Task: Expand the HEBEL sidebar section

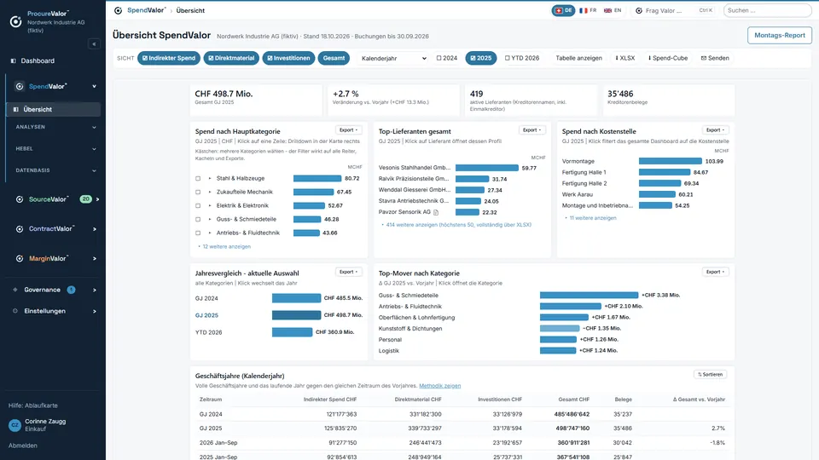Action: coord(55,148)
